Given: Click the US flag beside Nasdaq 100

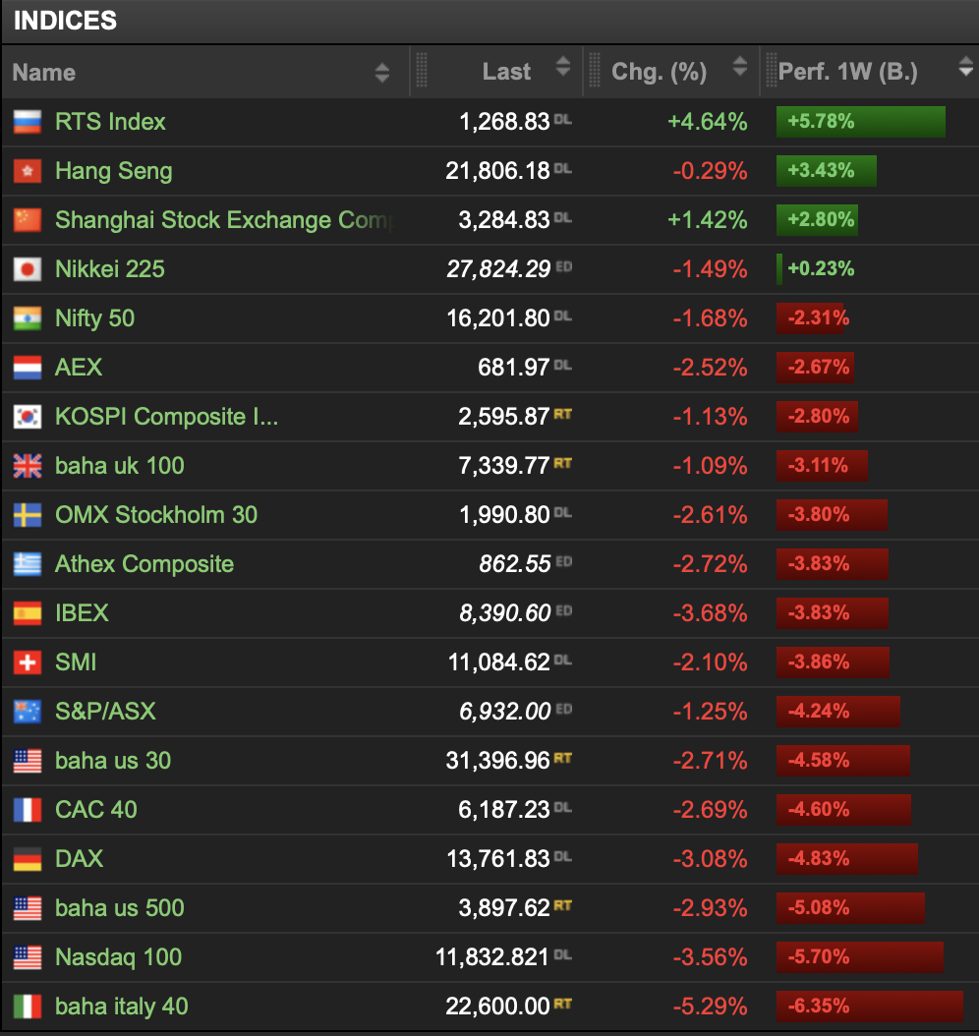Looking at the screenshot, I should [28, 956].
